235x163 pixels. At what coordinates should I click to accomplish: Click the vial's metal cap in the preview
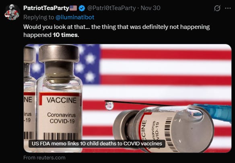[59, 53]
